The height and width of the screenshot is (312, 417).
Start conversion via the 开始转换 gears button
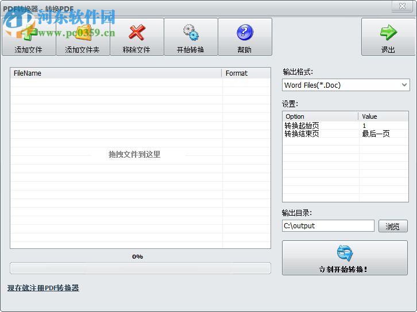coord(191,37)
